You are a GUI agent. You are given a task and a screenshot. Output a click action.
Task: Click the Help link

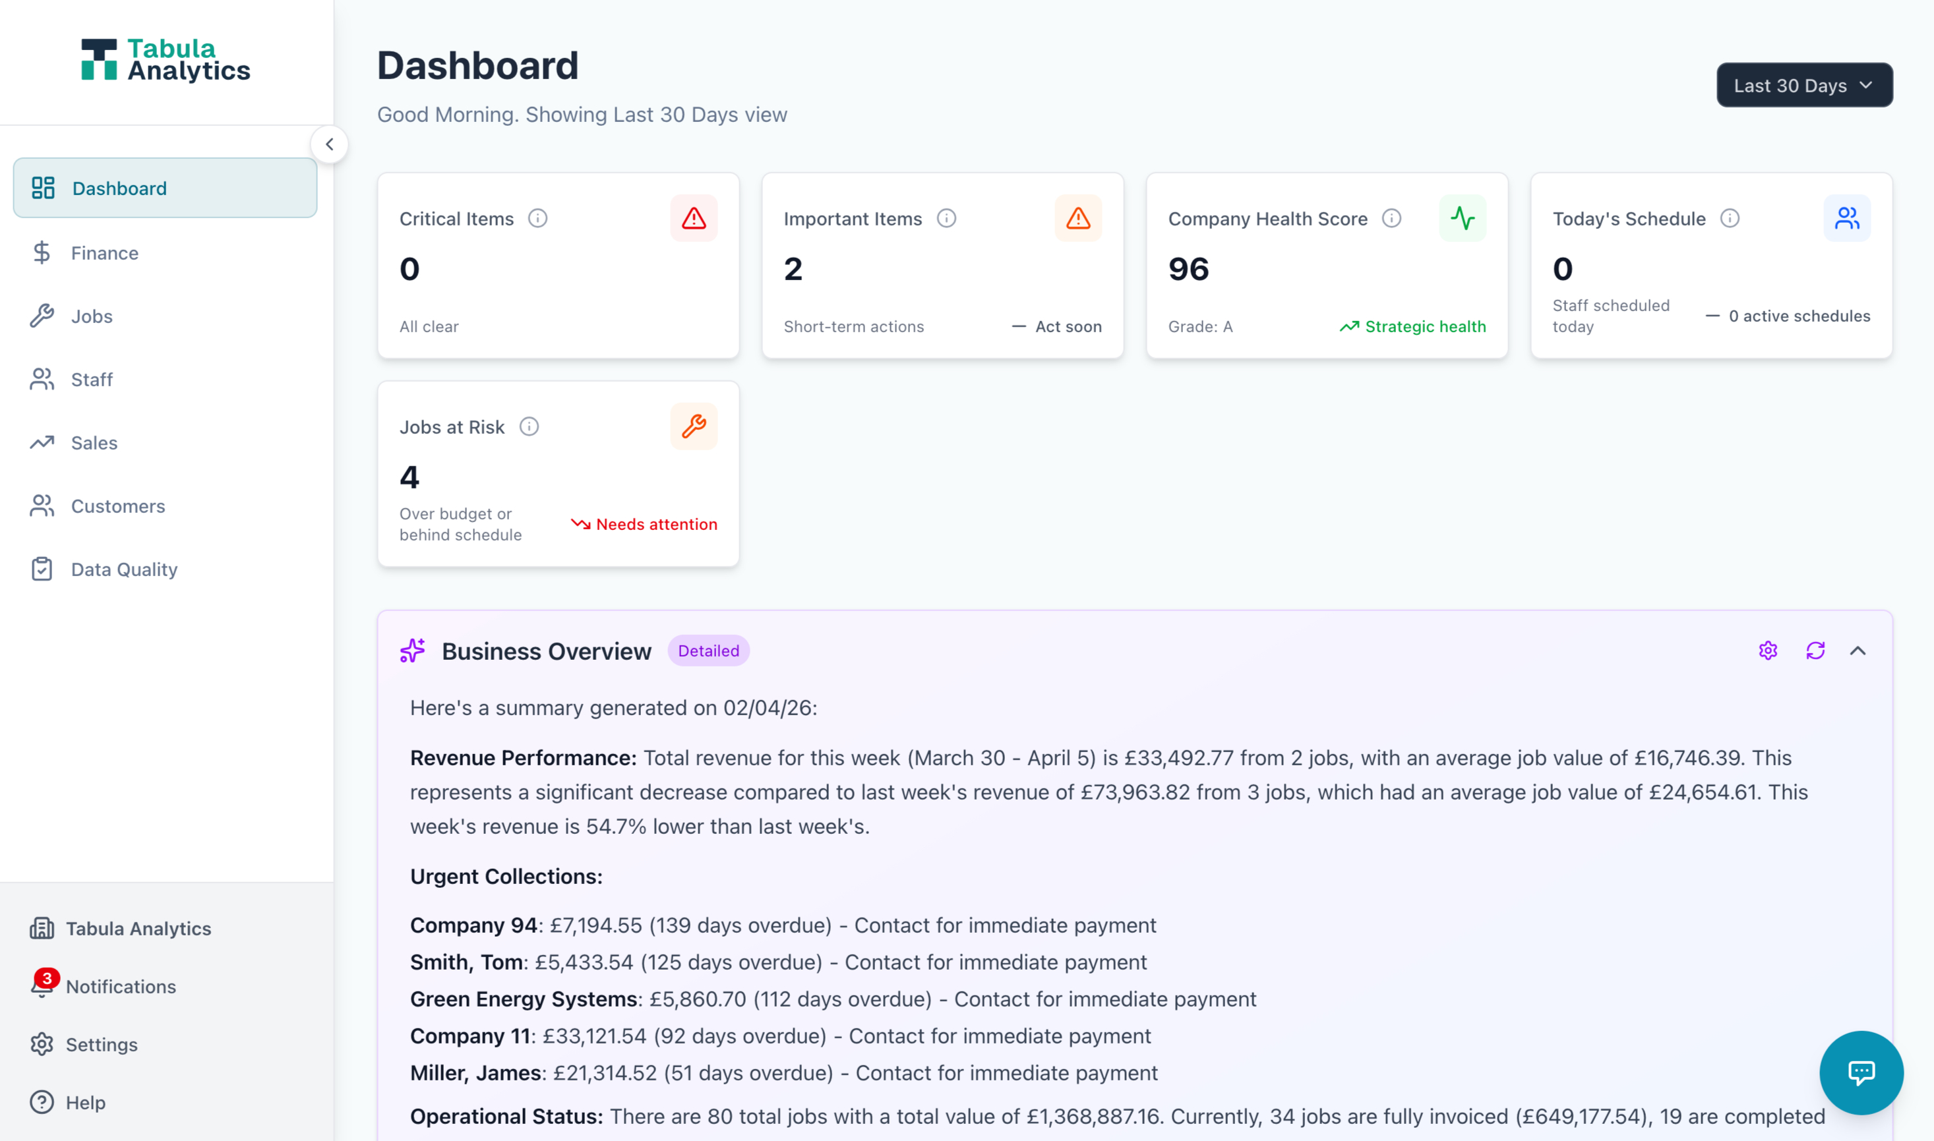[x=85, y=1103]
